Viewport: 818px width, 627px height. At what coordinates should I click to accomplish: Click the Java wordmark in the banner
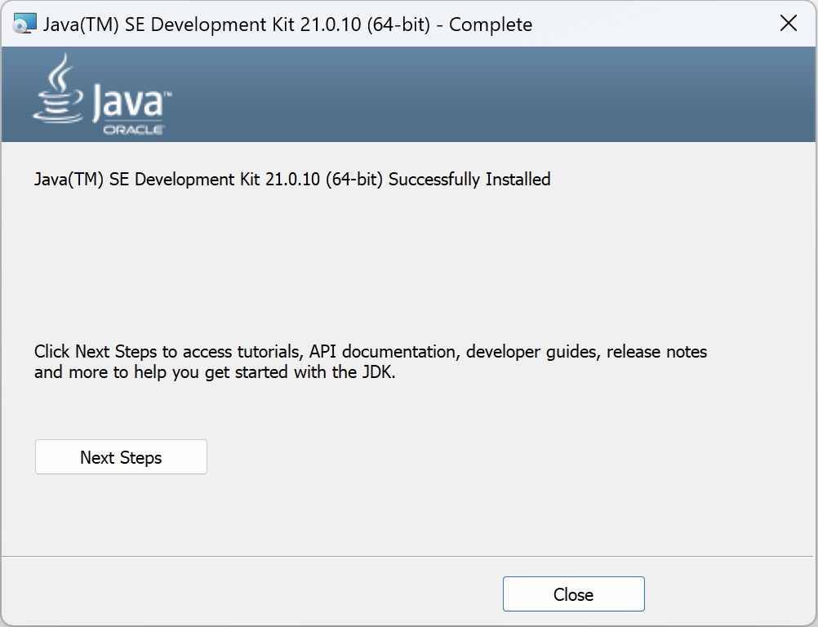click(131, 104)
